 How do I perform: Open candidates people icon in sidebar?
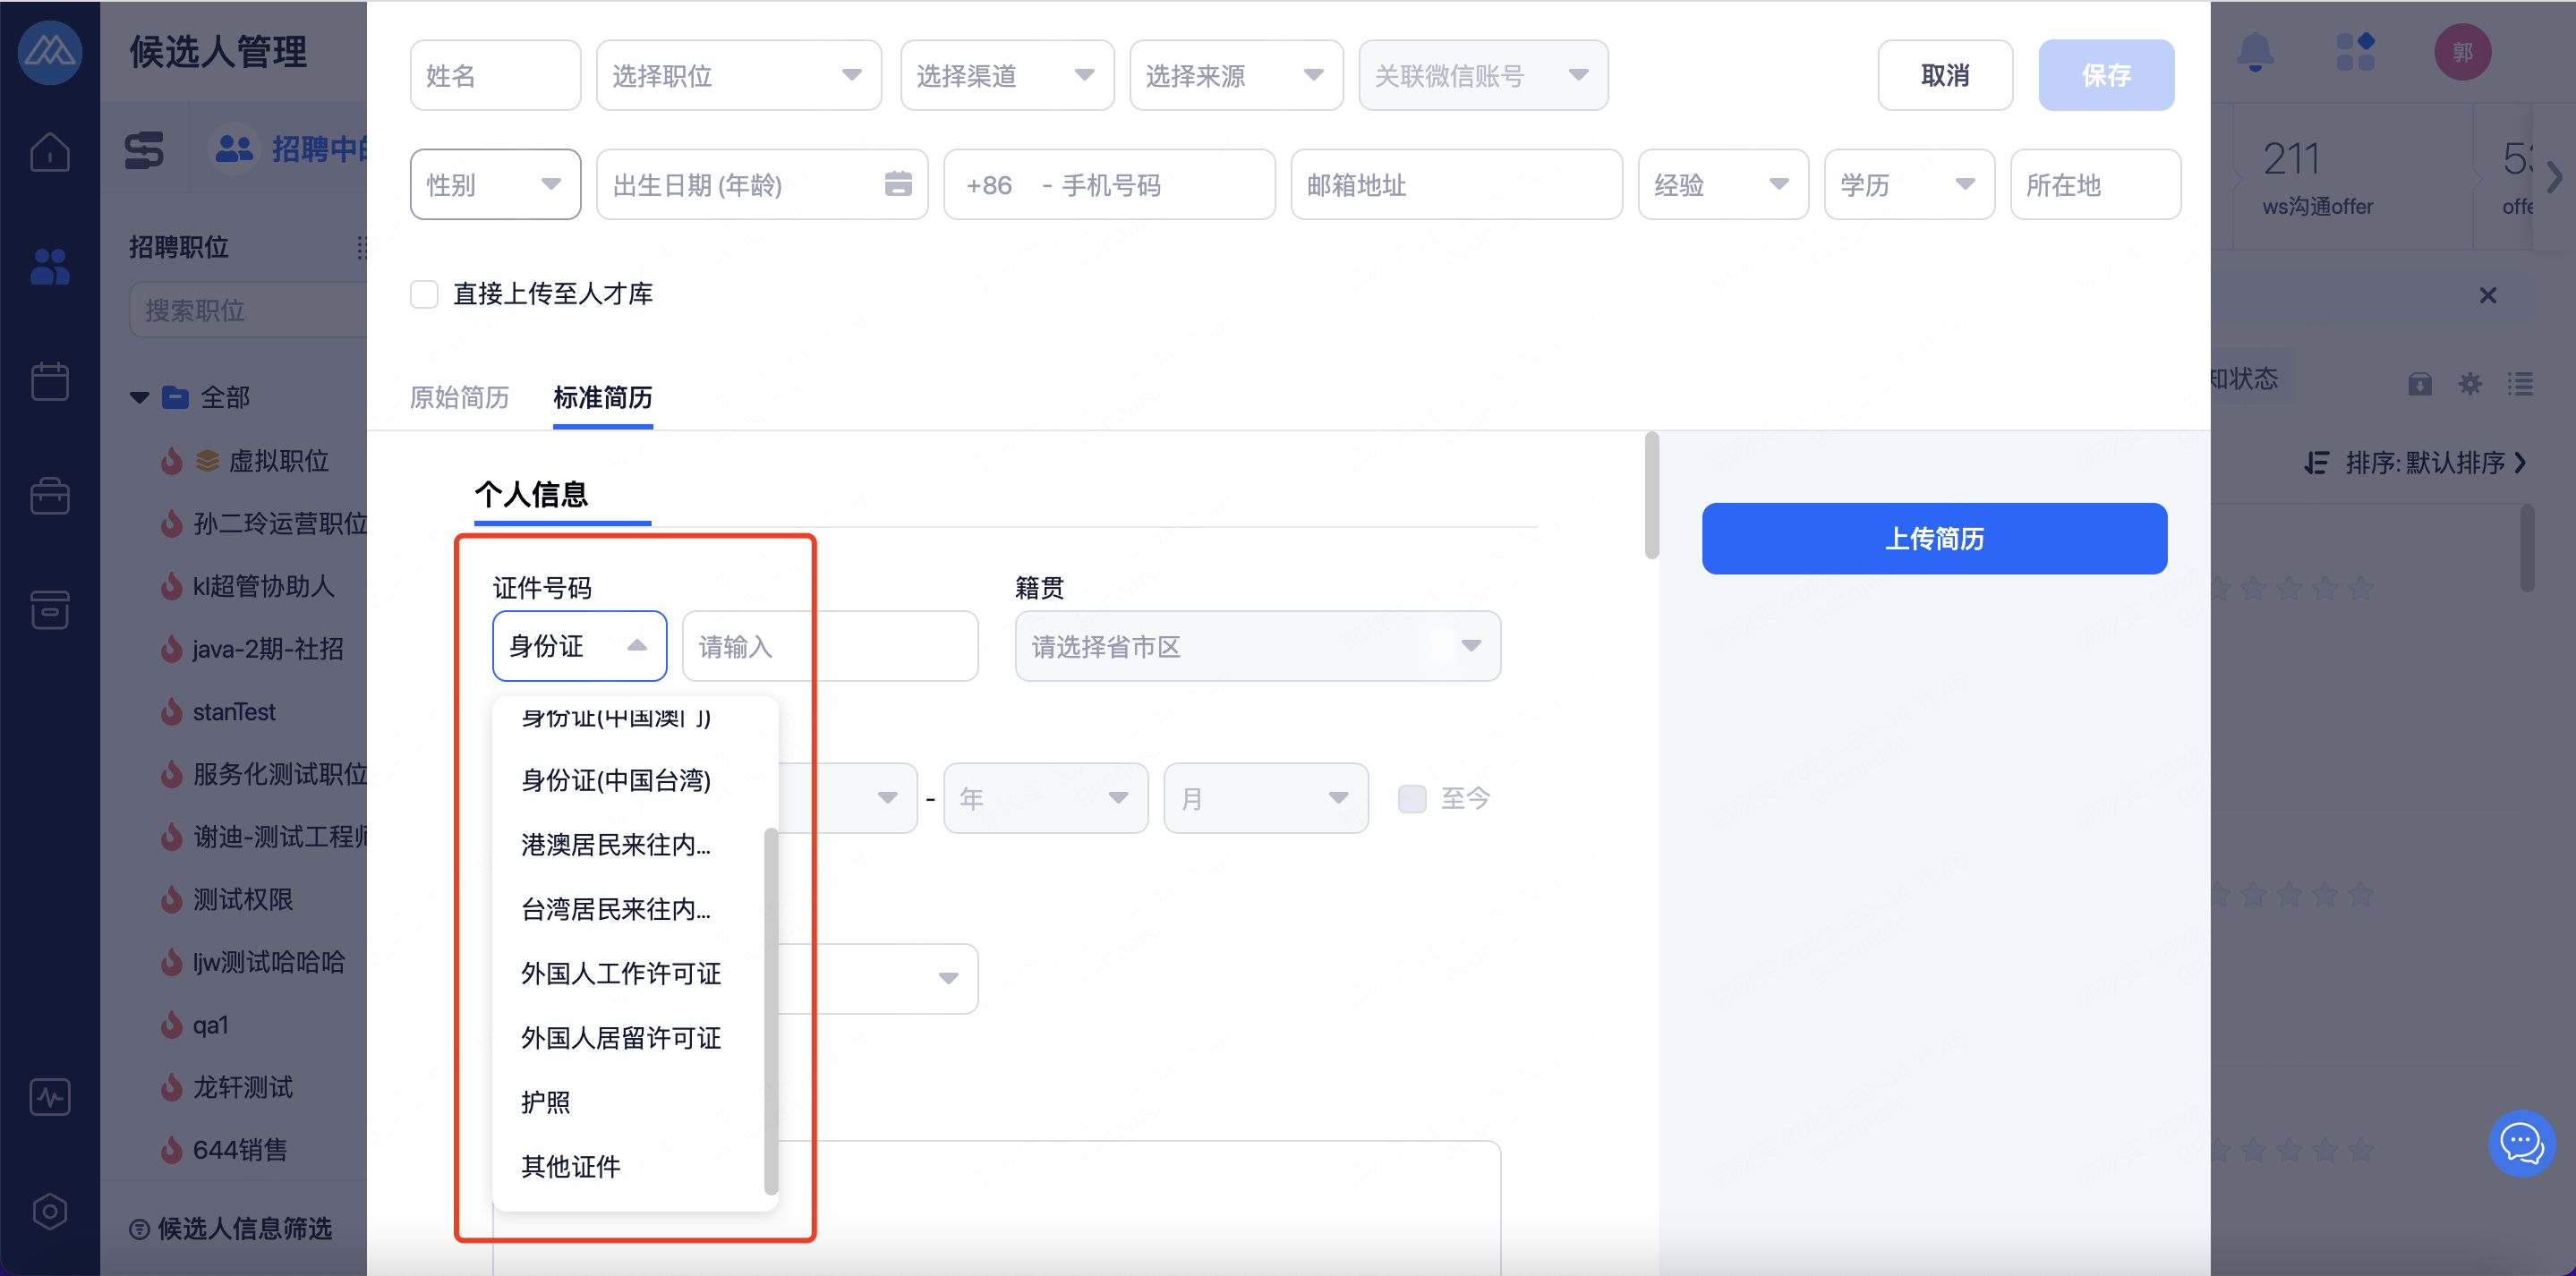49,266
